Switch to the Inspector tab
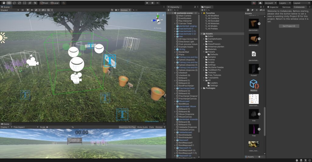 274,7
